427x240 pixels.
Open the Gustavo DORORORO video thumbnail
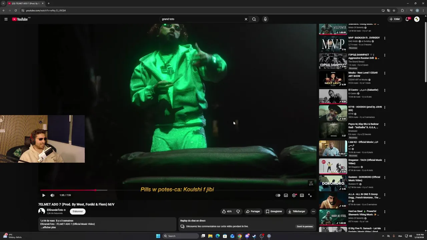[333, 183]
